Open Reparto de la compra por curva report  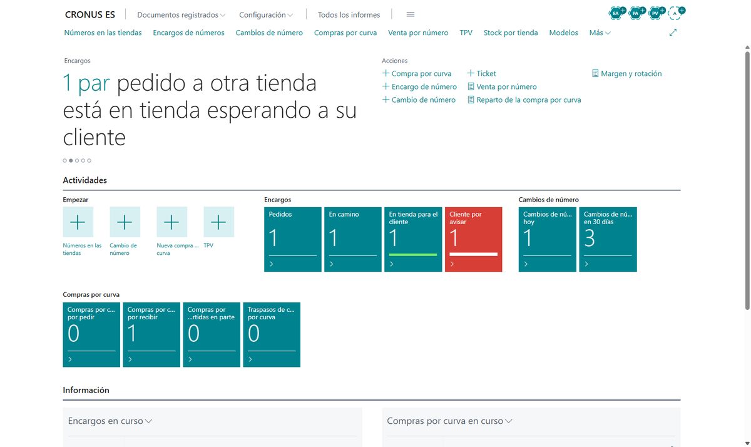click(x=524, y=100)
